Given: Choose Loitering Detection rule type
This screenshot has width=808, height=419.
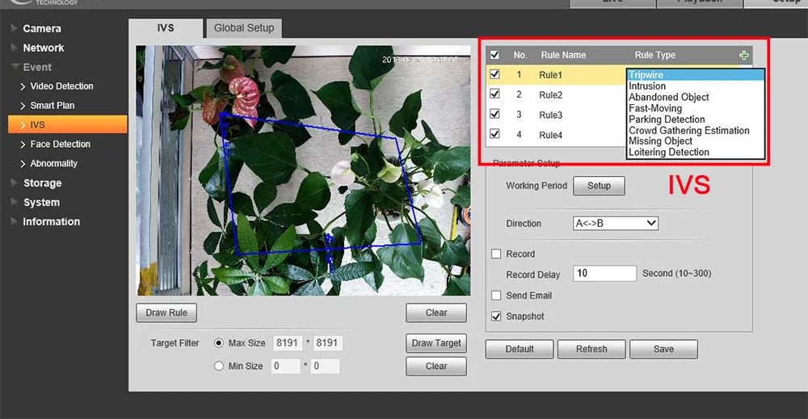Looking at the screenshot, I should click(696, 153).
